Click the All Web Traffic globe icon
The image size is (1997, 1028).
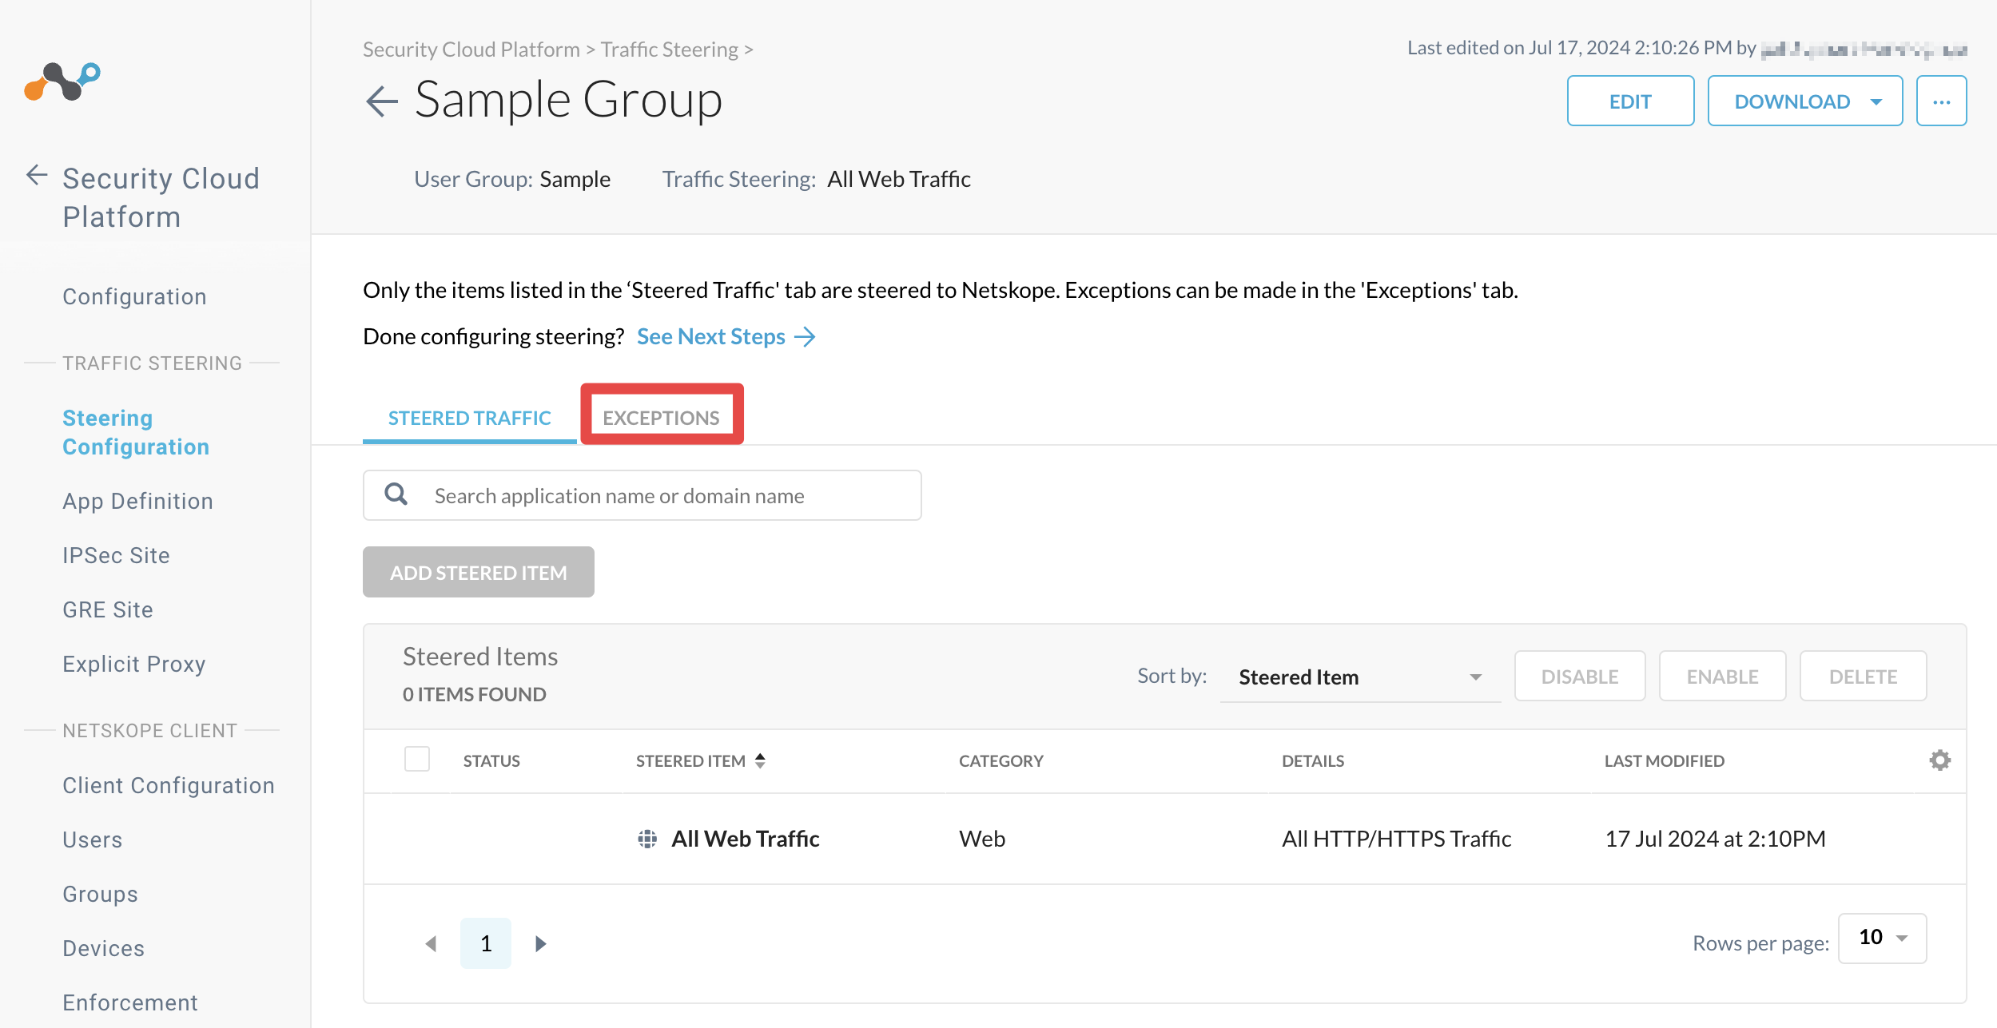coord(647,839)
